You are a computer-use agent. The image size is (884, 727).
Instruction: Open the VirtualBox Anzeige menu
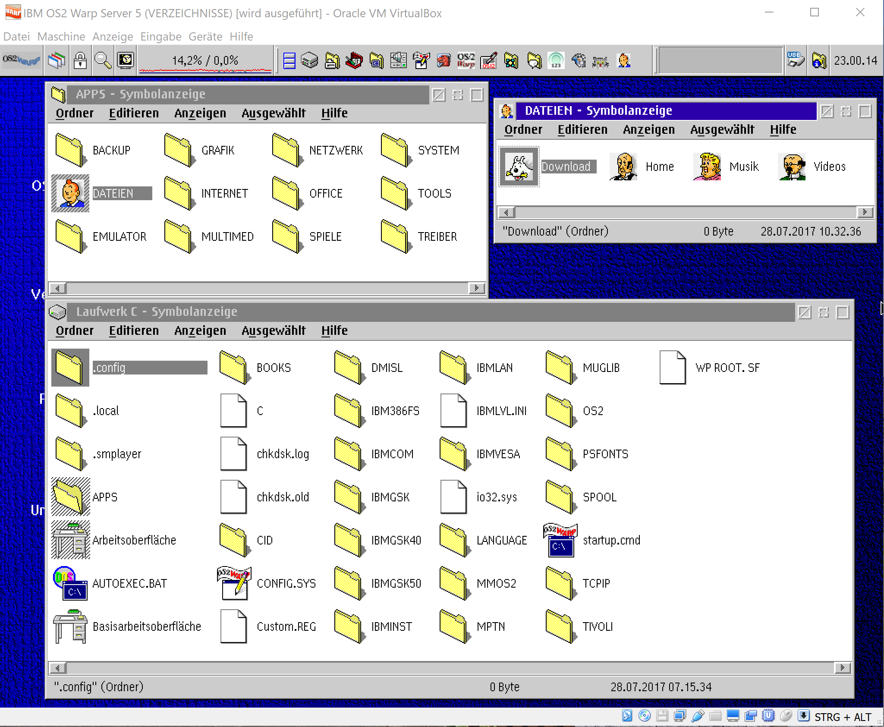[x=113, y=37]
